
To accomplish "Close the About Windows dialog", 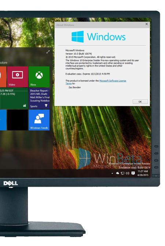I will click(x=147, y=24).
